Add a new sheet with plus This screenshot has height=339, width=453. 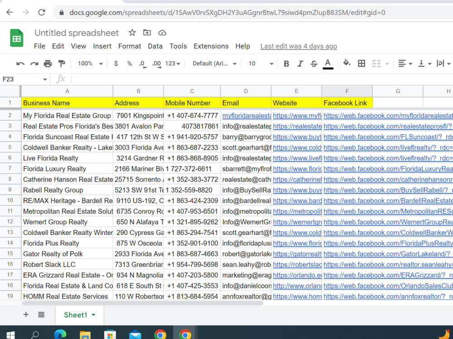(26, 315)
